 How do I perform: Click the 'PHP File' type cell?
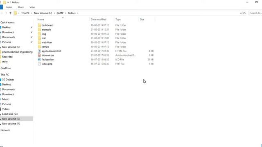[120, 64]
